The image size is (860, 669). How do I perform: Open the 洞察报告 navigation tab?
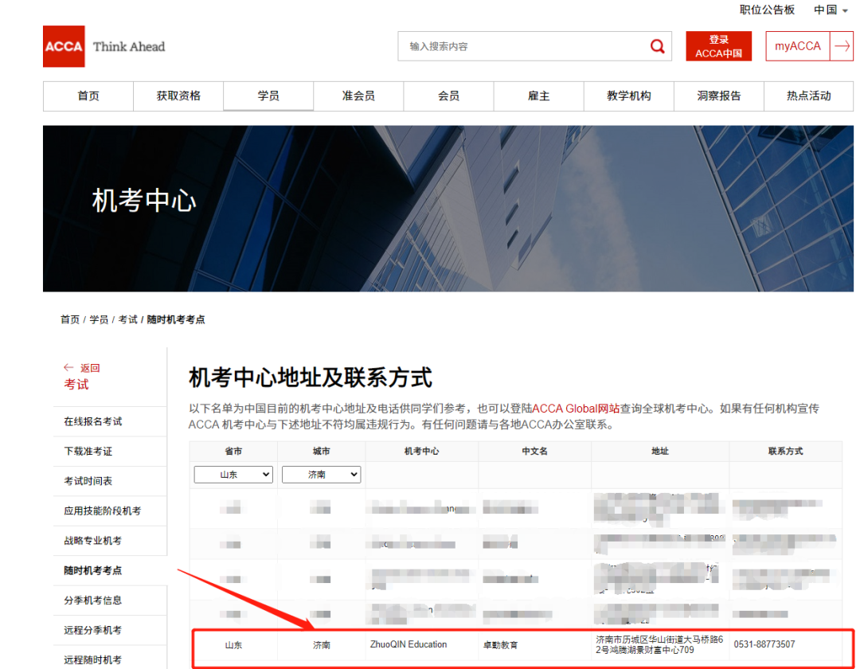click(718, 96)
